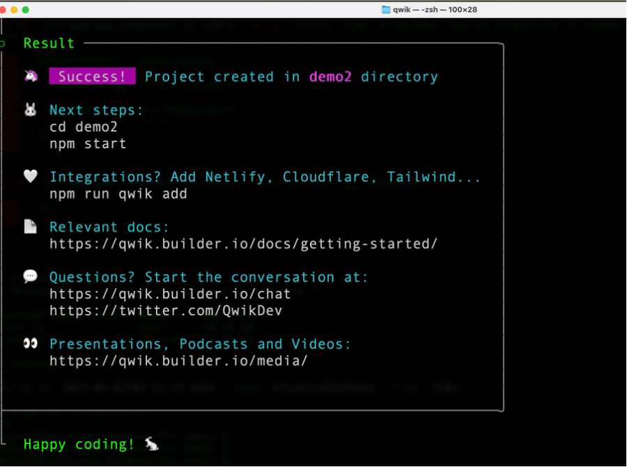Image resolution: width=627 pixels, height=467 pixels.
Task: Click the white heart icon beside Integrations
Action: (31, 176)
